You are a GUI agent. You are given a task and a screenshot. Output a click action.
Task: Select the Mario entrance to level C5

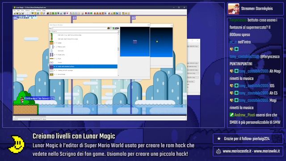[22, 100]
